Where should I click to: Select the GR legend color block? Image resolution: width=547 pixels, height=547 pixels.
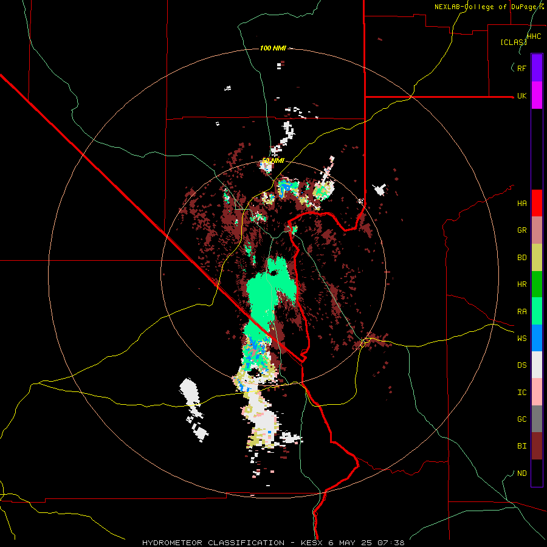pyautogui.click(x=537, y=230)
